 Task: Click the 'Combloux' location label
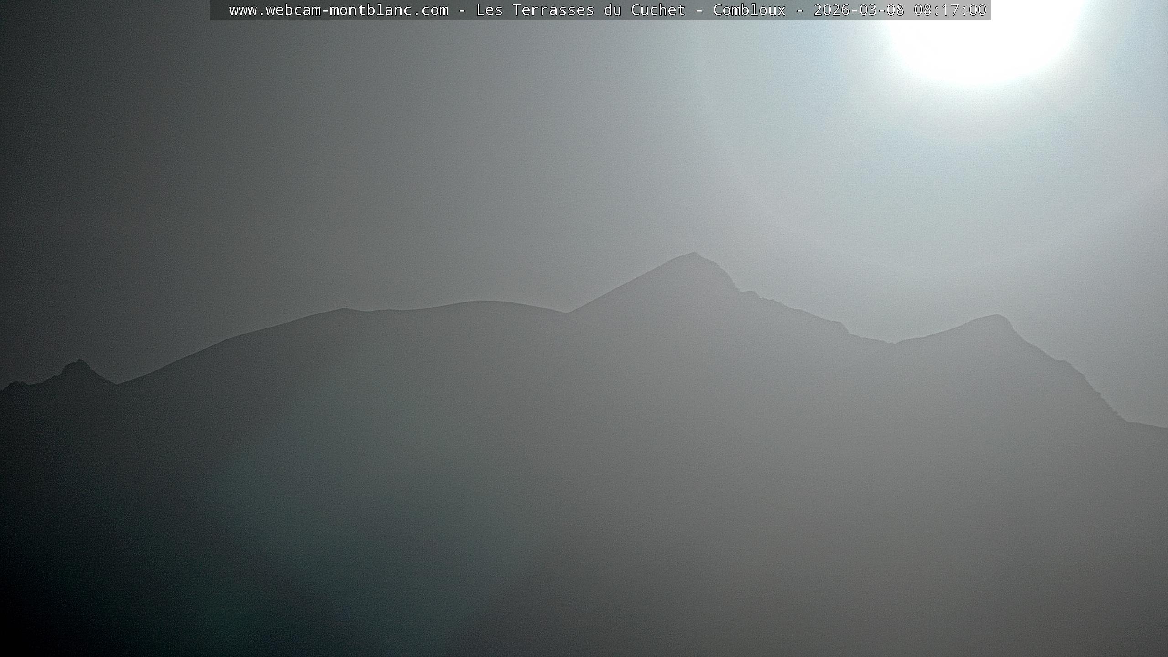(749, 10)
